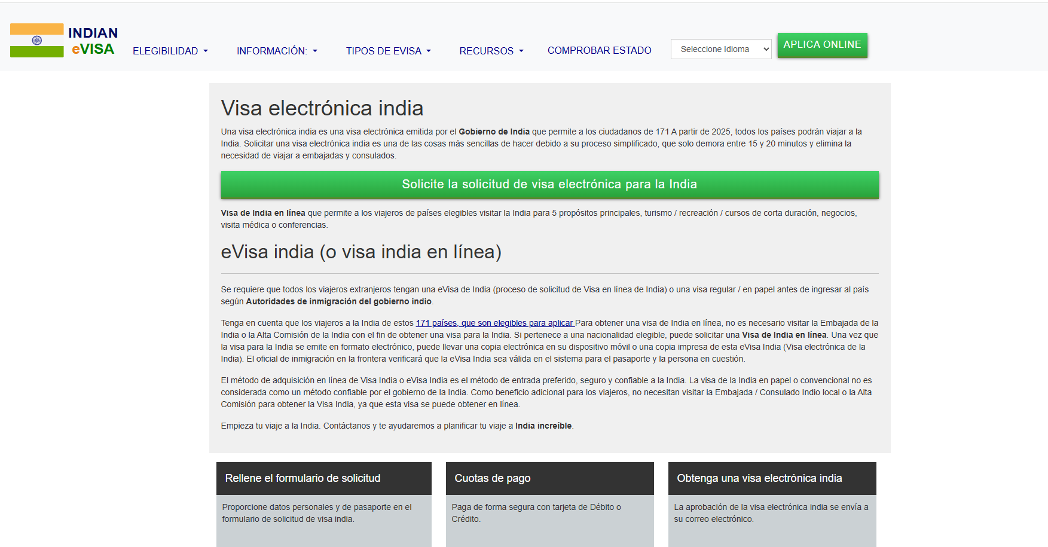Click the Indian flag logo icon

click(36, 40)
